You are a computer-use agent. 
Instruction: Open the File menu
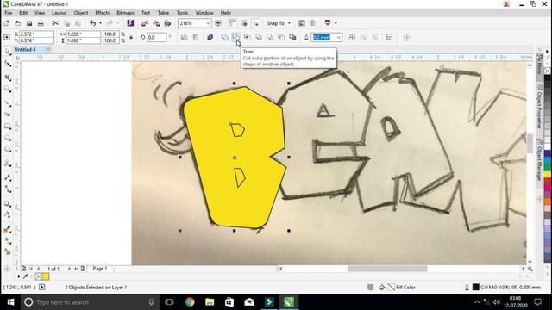tap(9, 13)
